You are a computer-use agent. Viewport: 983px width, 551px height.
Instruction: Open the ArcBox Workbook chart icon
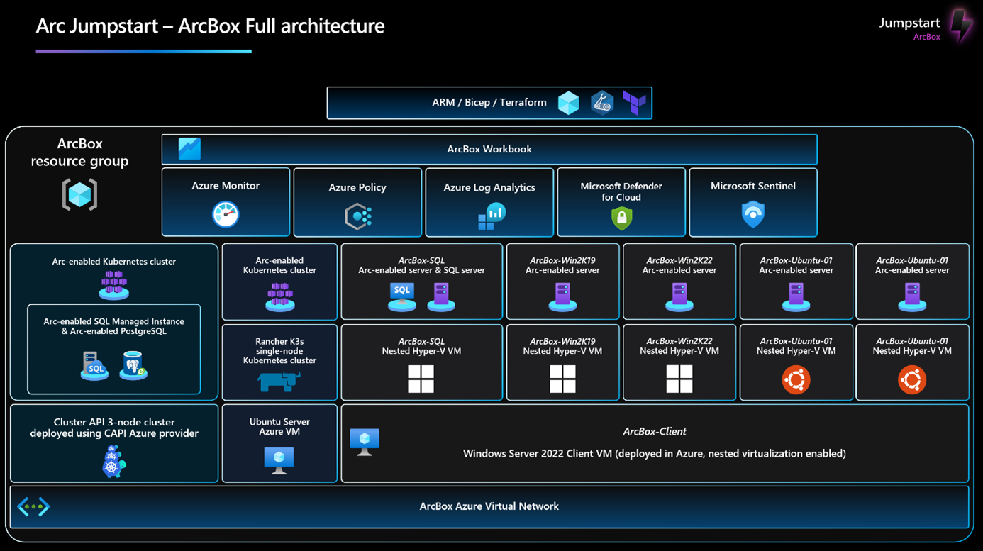[189, 149]
